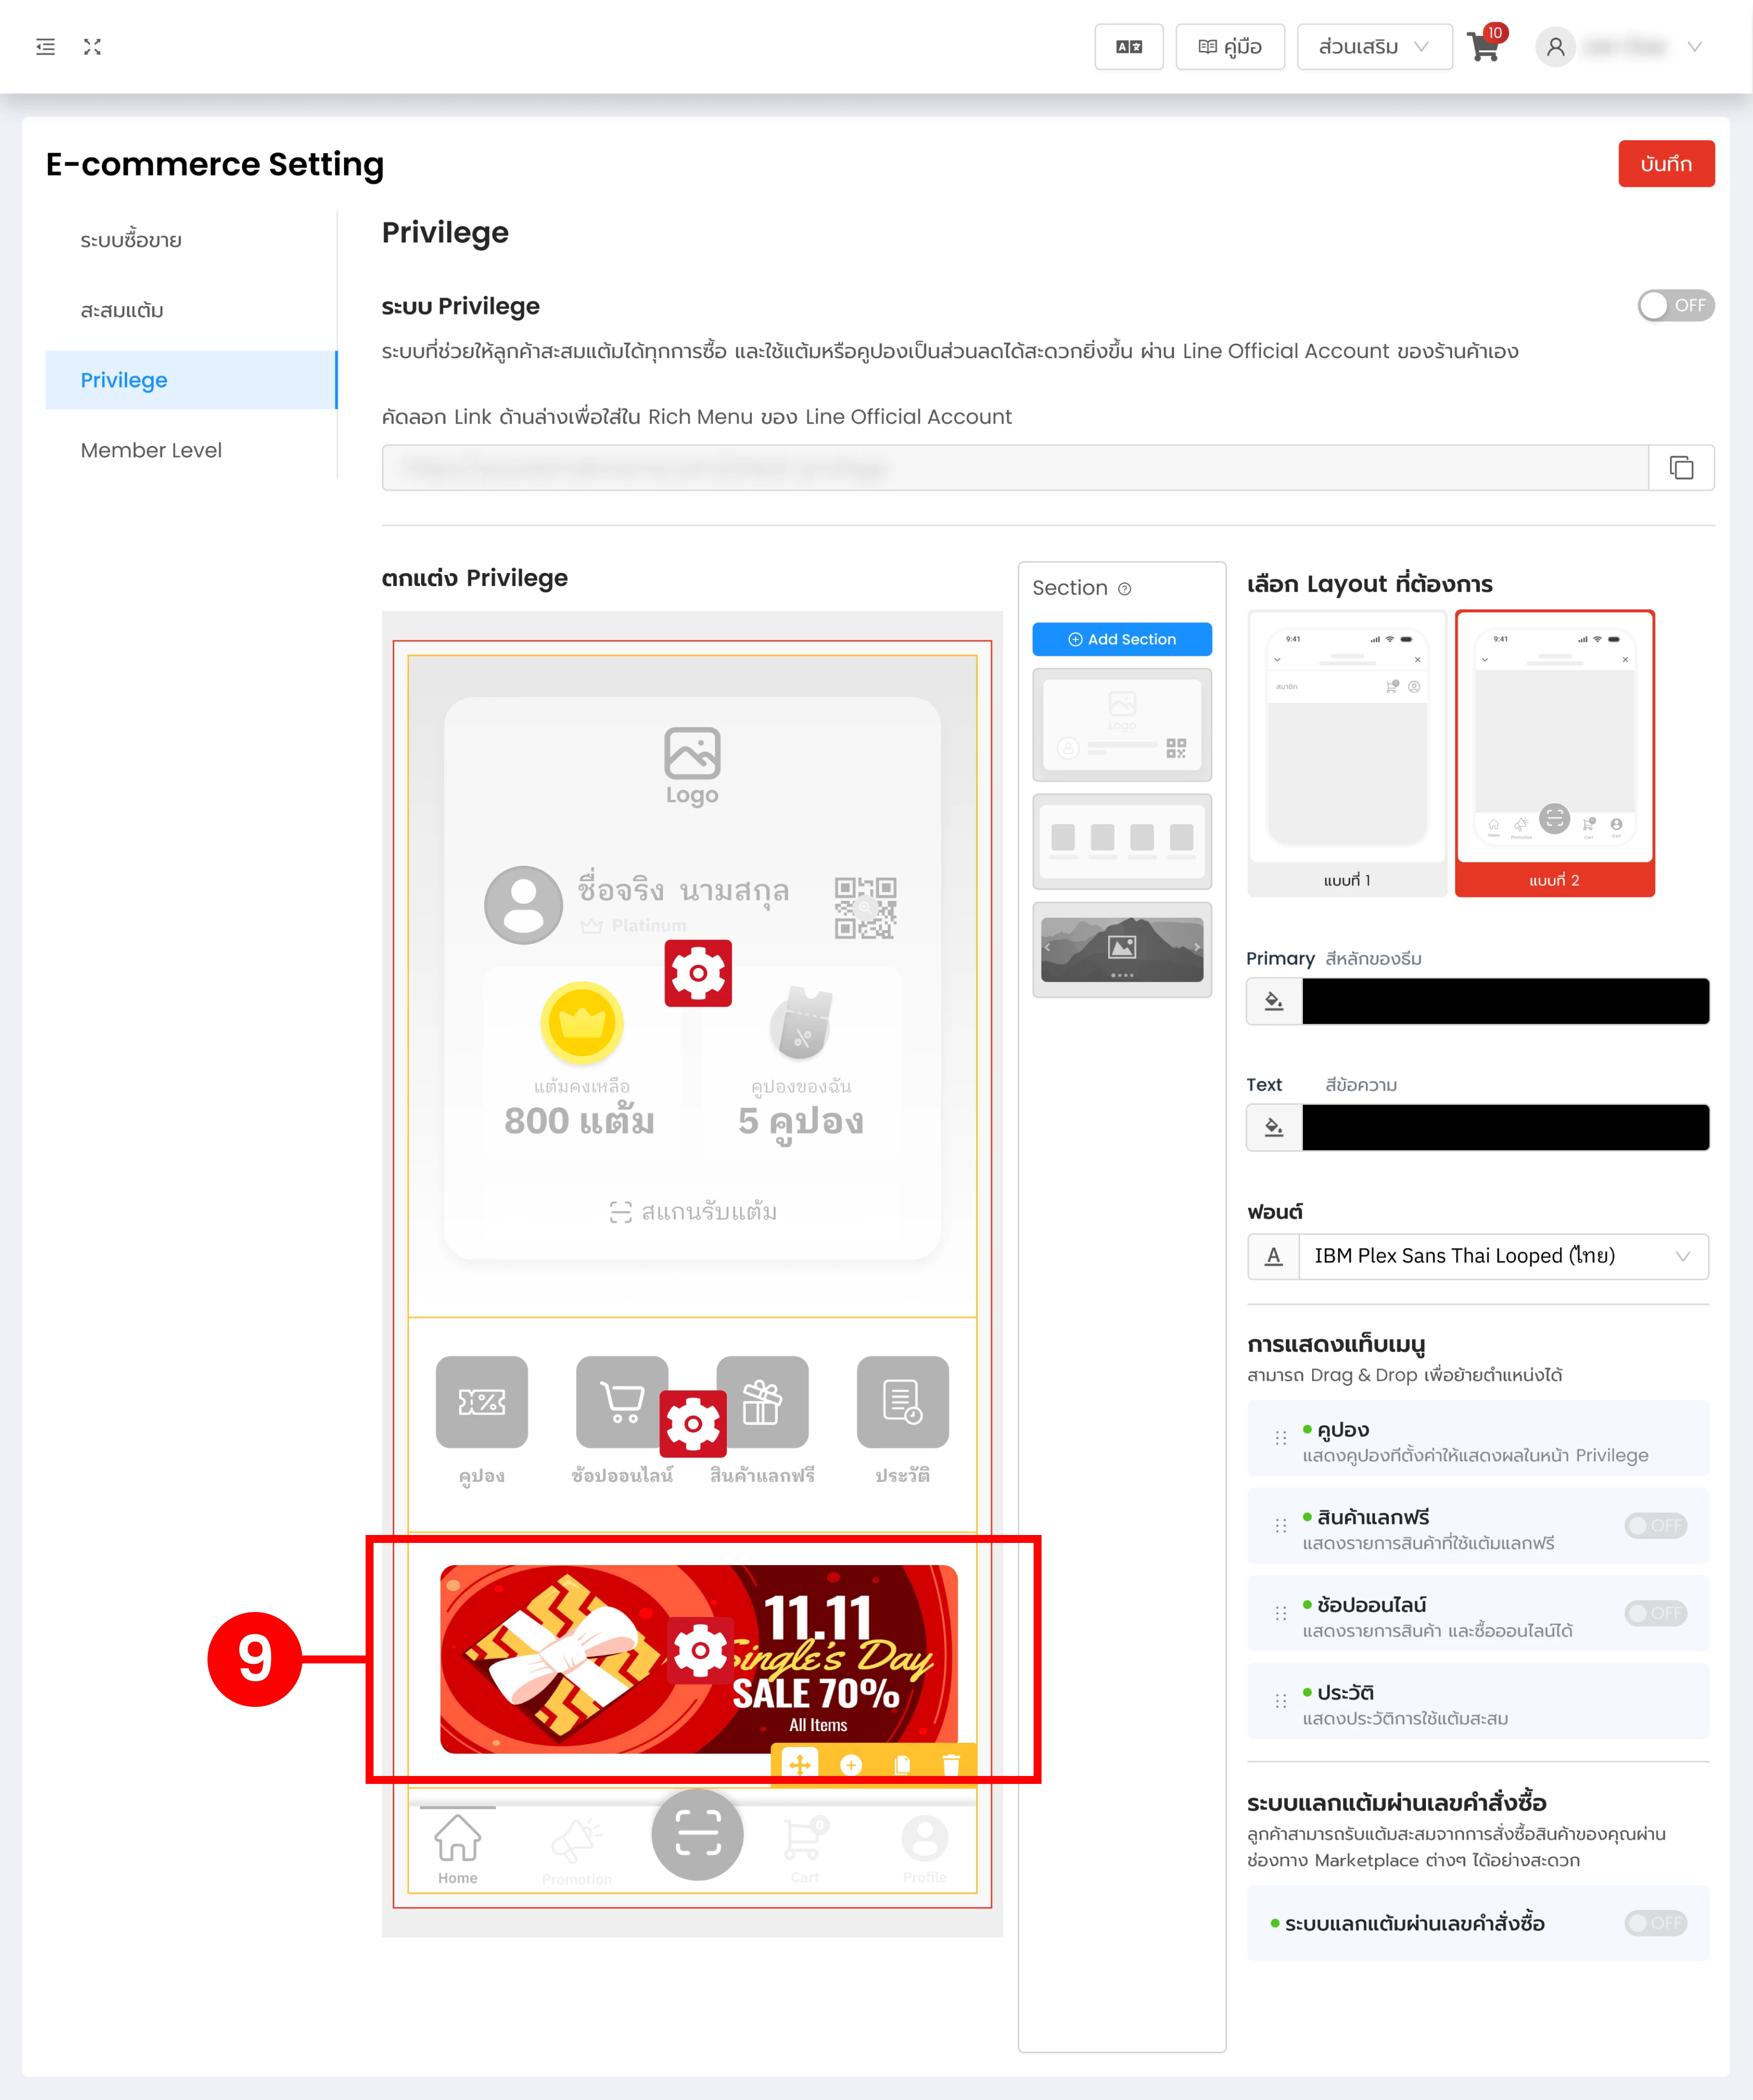Click the move handle on banner toolbar
Viewport: 1753px width, 2100px height.
[799, 1765]
